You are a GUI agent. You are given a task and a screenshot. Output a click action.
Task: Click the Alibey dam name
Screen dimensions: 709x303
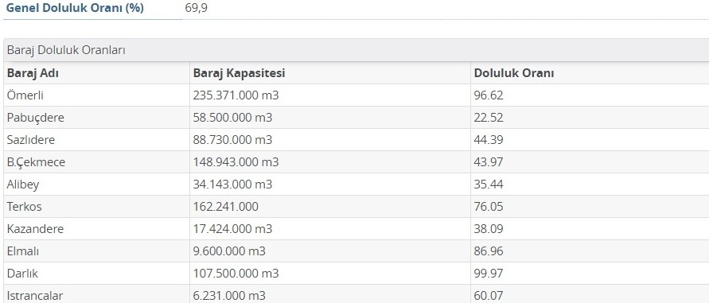click(x=23, y=185)
